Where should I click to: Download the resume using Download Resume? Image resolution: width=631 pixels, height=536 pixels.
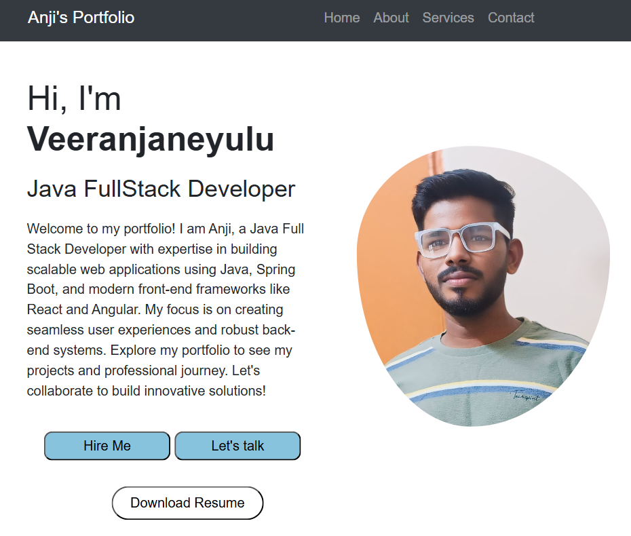tap(187, 503)
